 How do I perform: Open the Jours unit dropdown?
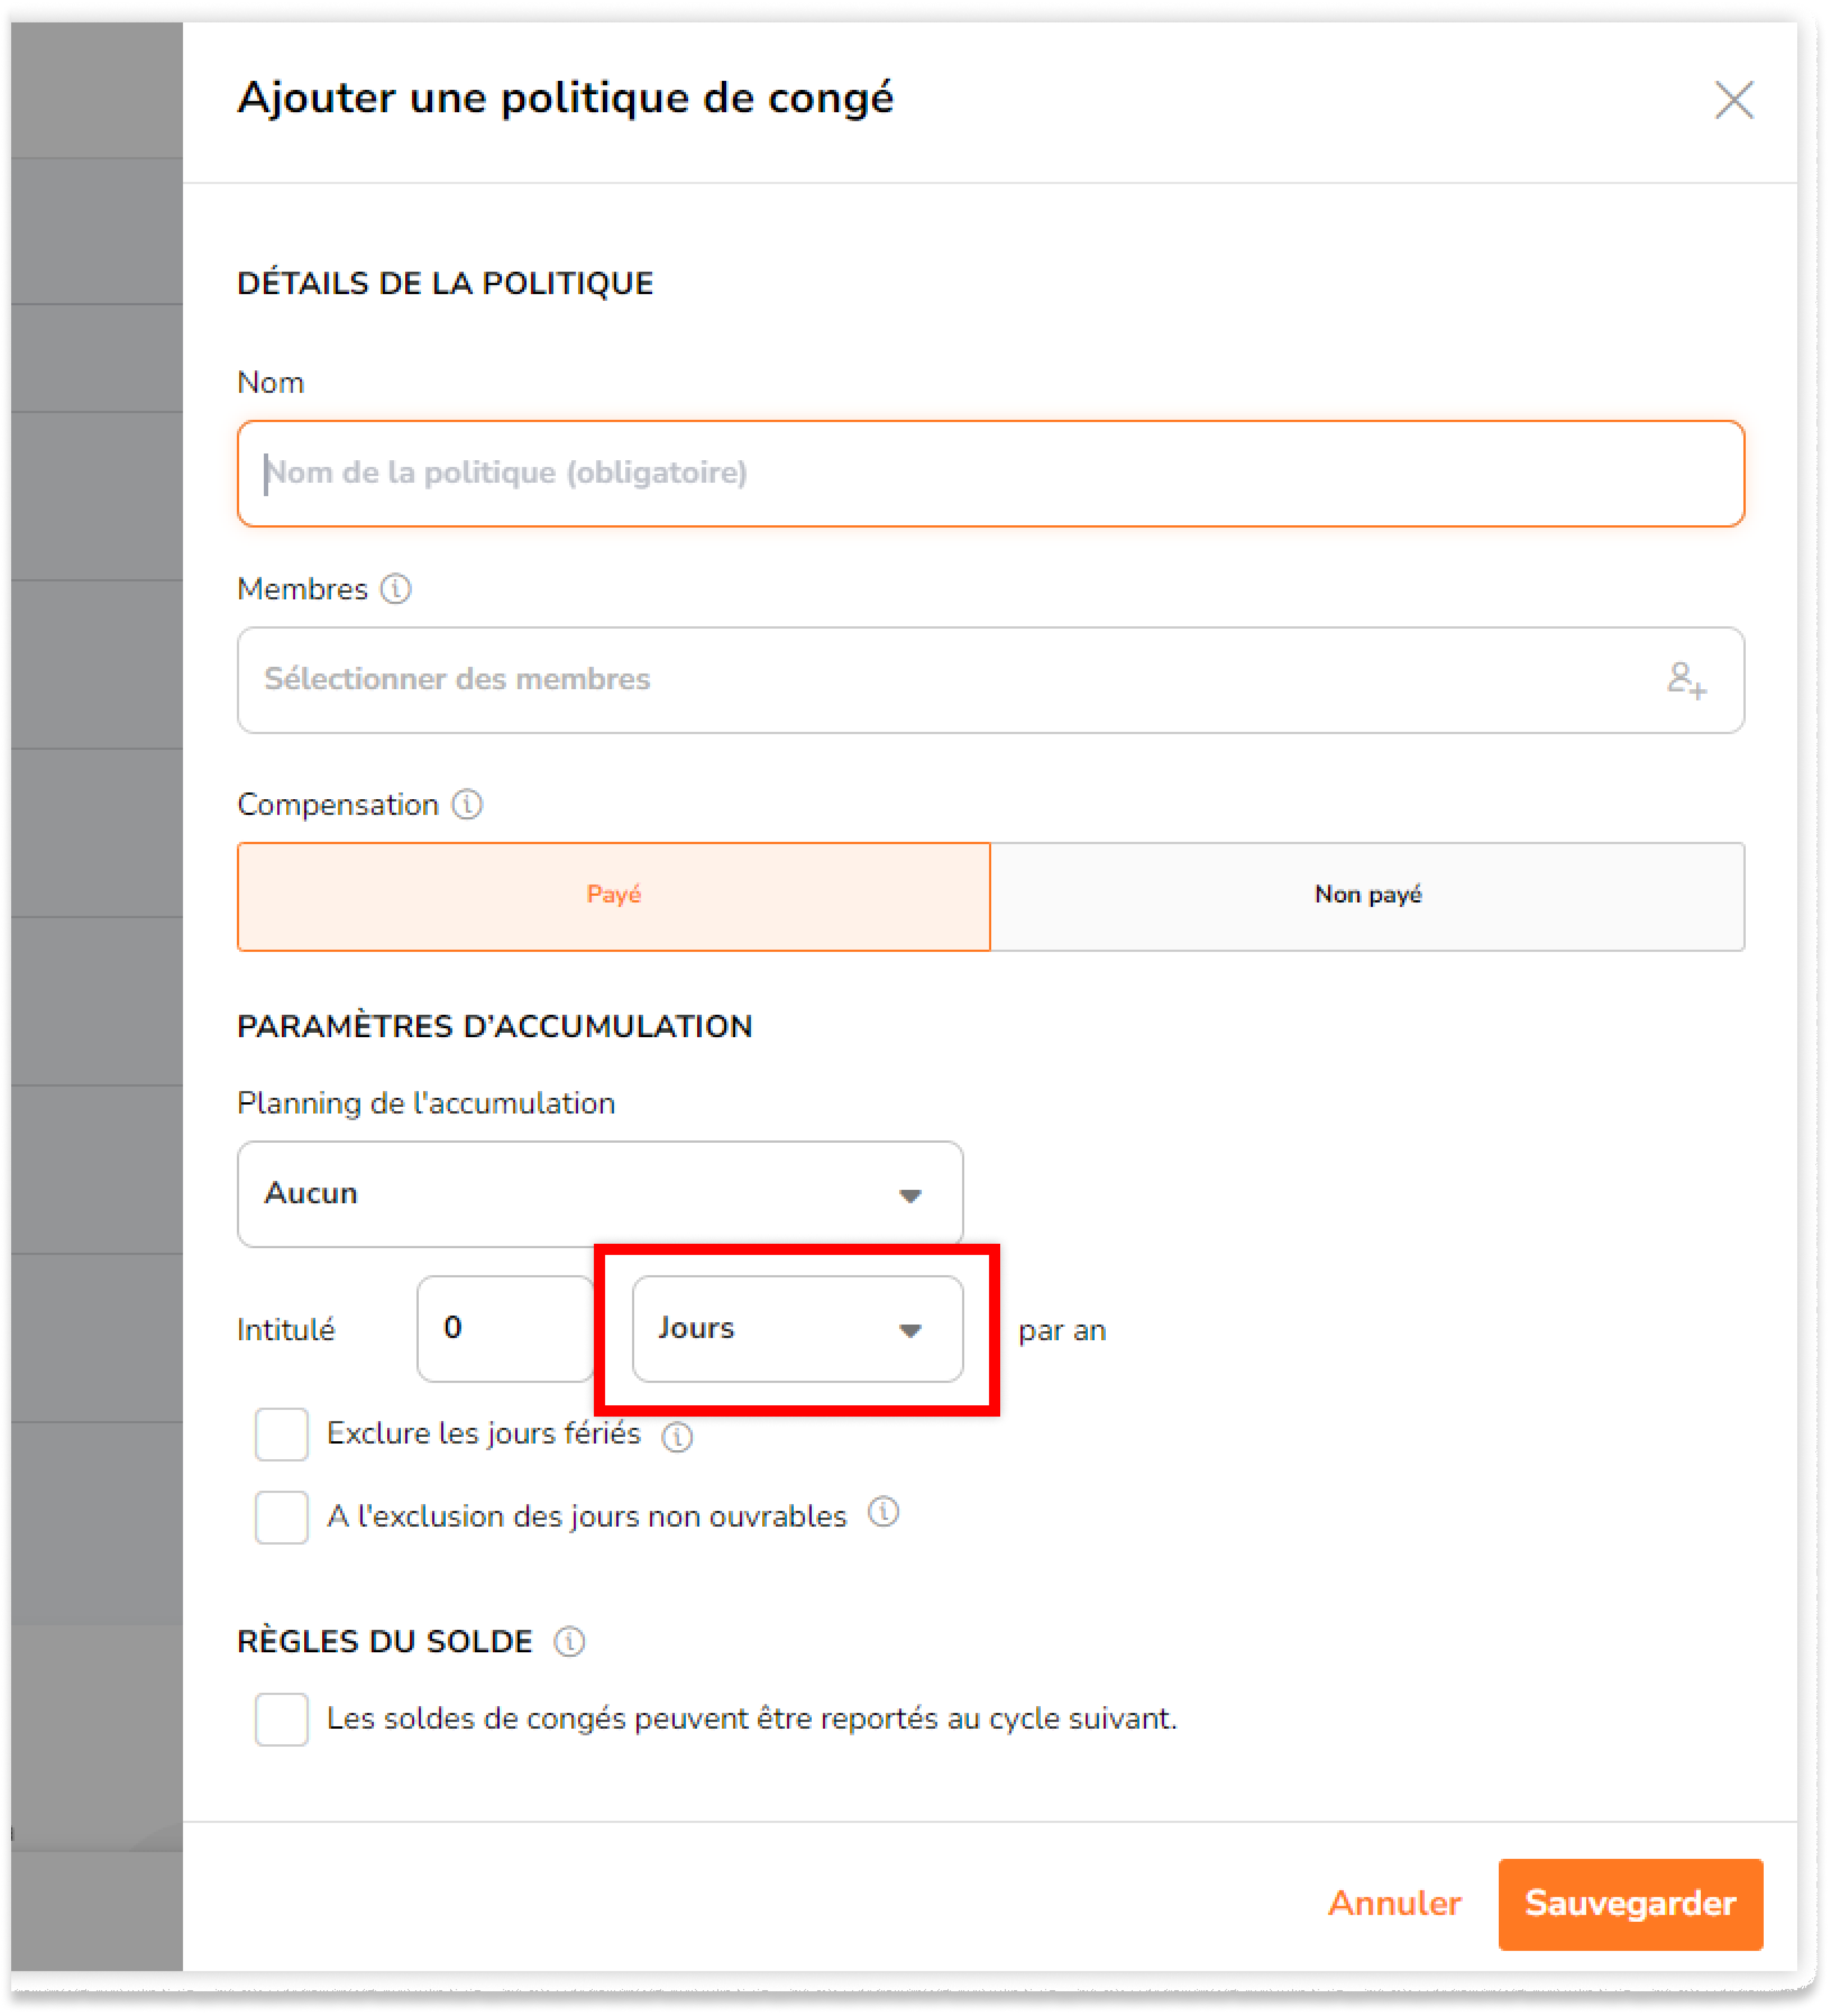pos(797,1329)
